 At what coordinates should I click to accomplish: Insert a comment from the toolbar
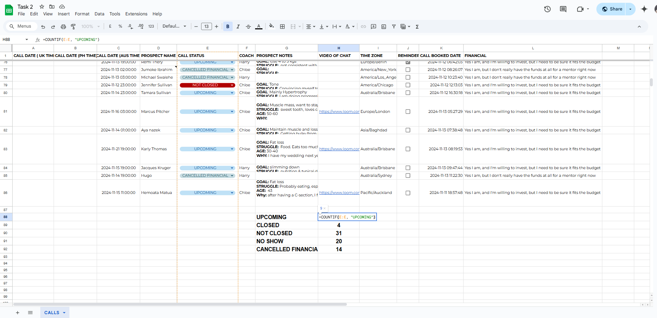click(374, 27)
